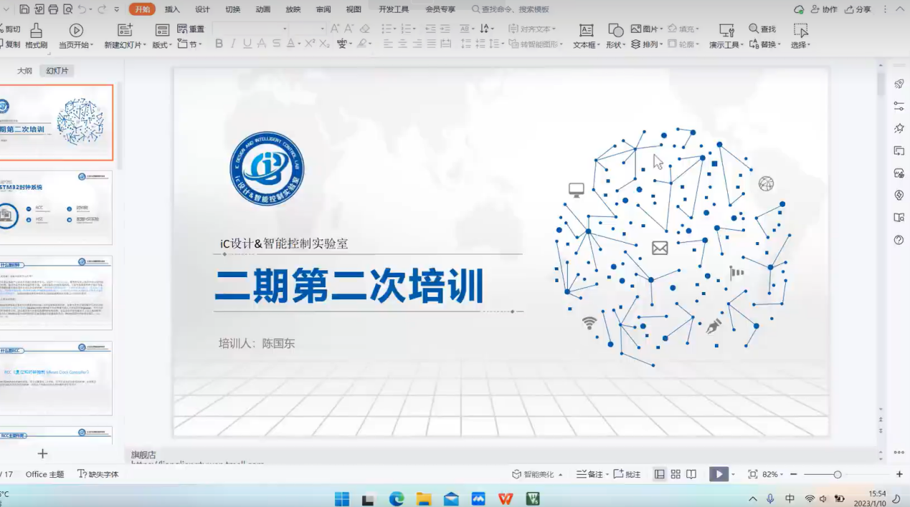Start slideshow with the play button in status bar

(x=718, y=474)
